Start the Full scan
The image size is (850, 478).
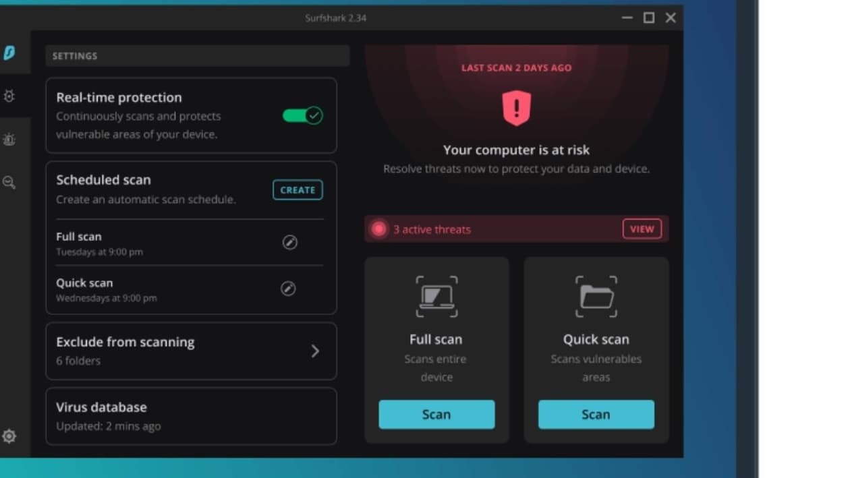point(436,415)
